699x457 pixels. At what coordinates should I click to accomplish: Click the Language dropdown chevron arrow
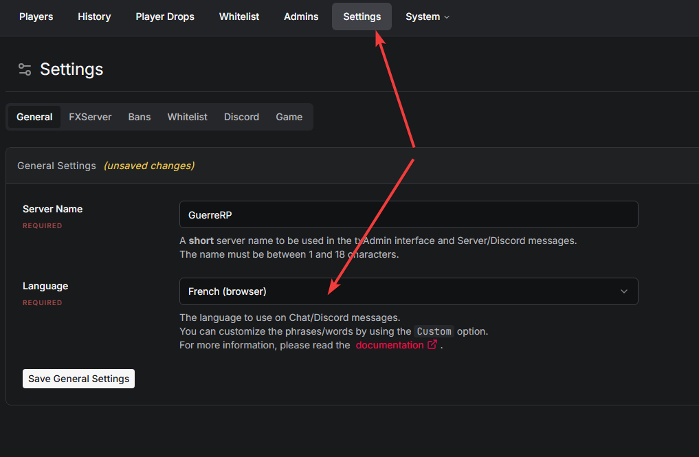click(x=623, y=291)
